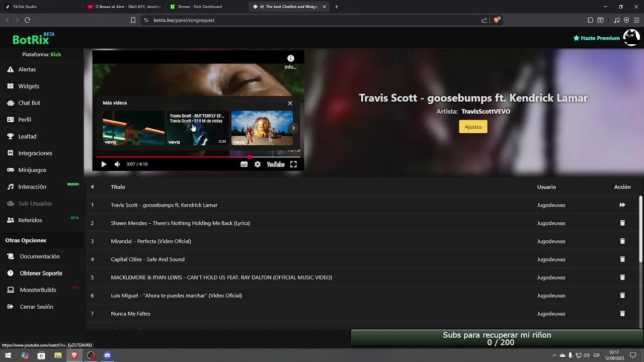
Task: Enter fullscreen in the video player
Action: (293, 164)
